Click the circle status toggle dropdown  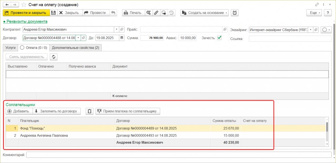pyautogui.click(x=326, y=30)
